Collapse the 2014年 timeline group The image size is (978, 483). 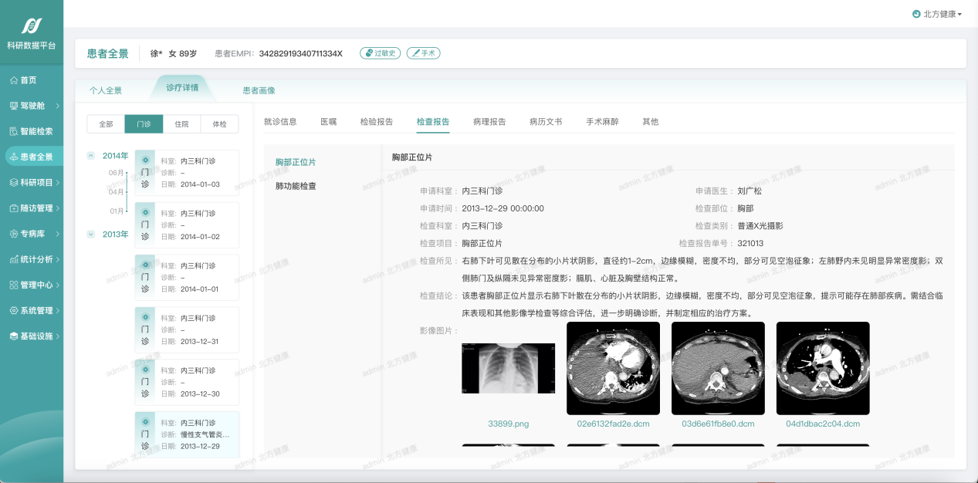point(91,156)
